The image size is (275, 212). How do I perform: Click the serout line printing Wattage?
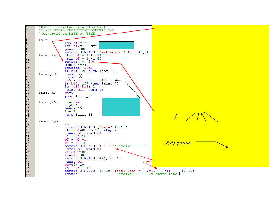pyautogui.click(x=108, y=52)
